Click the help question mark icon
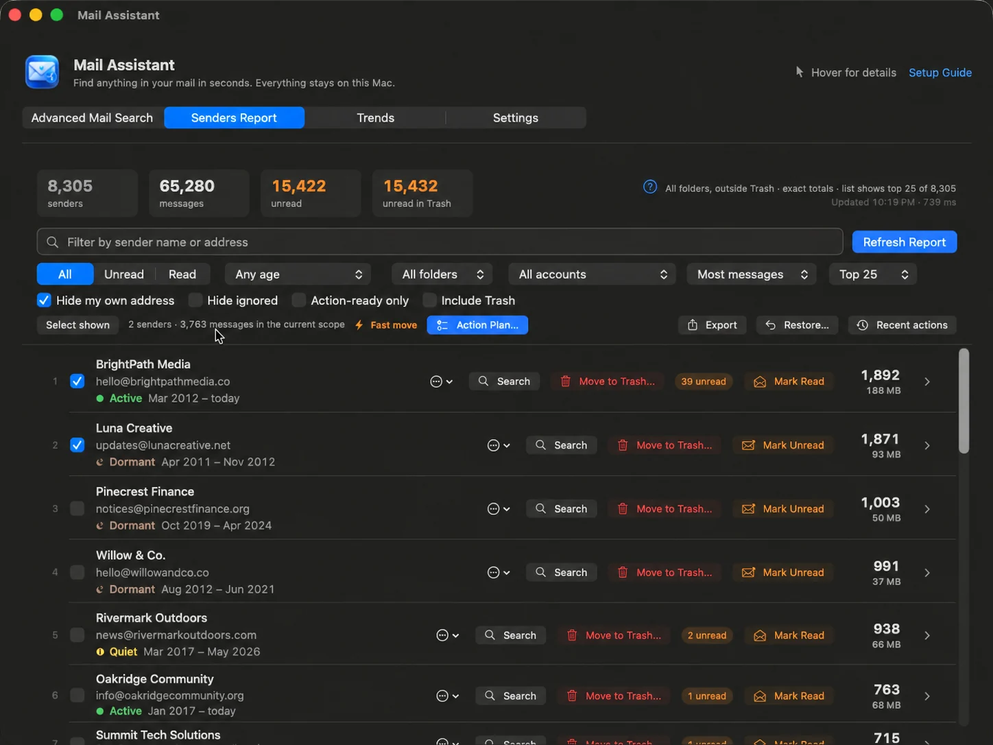Image resolution: width=993 pixels, height=745 pixels. coord(650,187)
